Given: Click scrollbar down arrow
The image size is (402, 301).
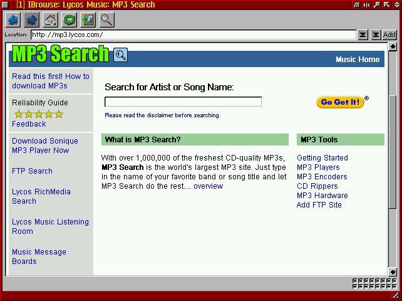Looking at the screenshot, I should coord(393,272).
